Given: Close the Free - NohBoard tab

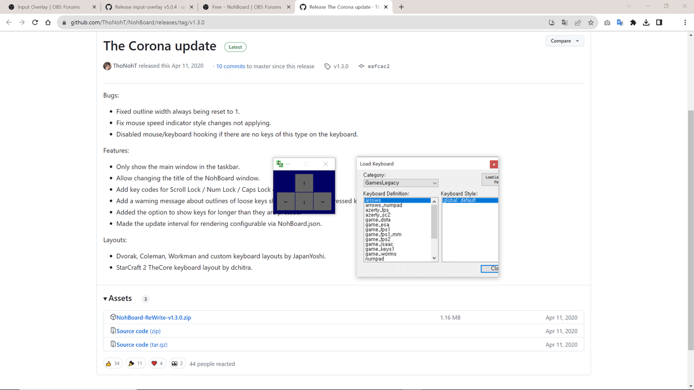Looking at the screenshot, I should point(289,7).
